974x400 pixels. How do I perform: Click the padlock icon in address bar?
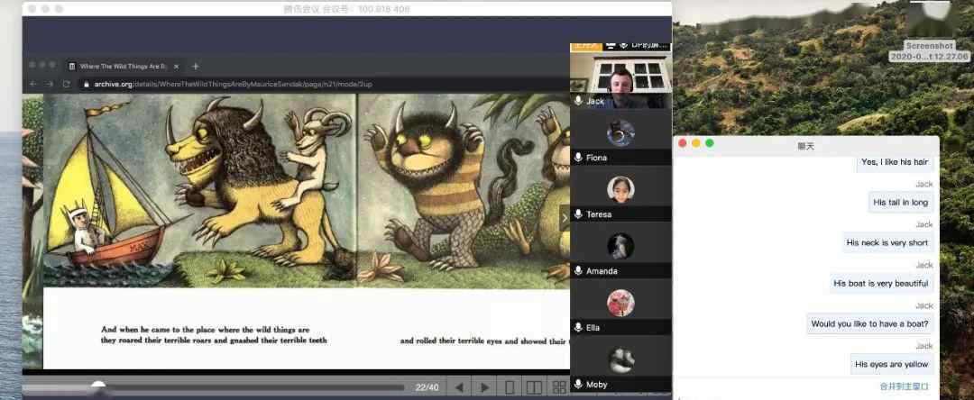pyautogui.click(x=87, y=84)
